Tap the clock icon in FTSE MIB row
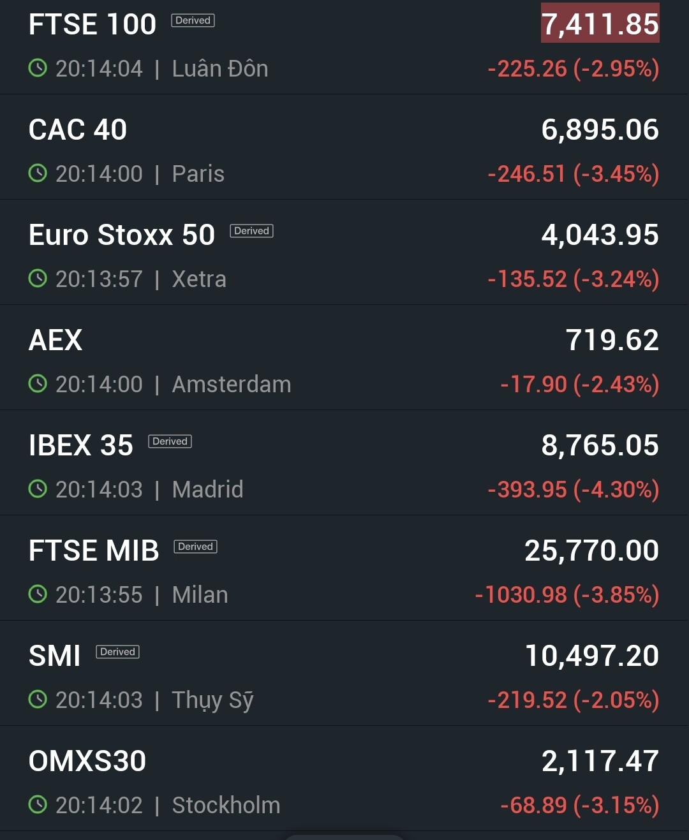The height and width of the screenshot is (840, 689). pos(38,594)
